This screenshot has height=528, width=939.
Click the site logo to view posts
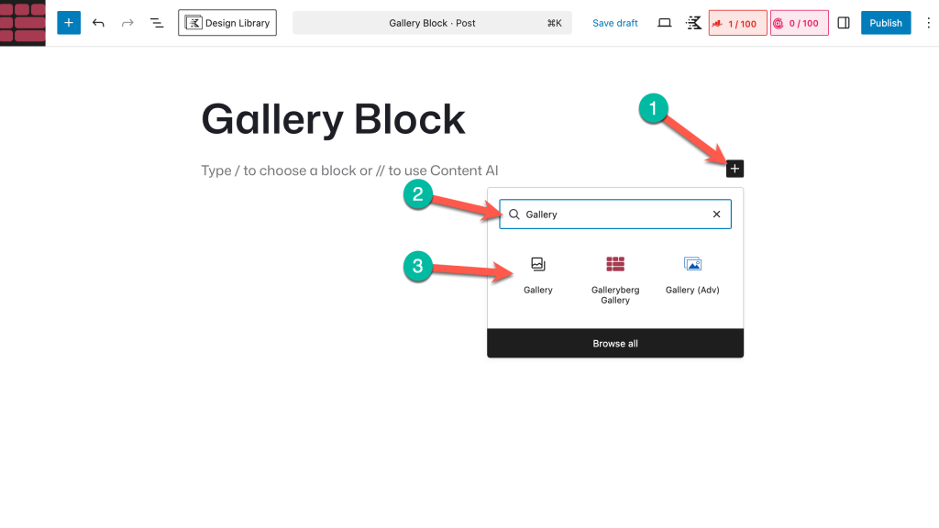[22, 23]
